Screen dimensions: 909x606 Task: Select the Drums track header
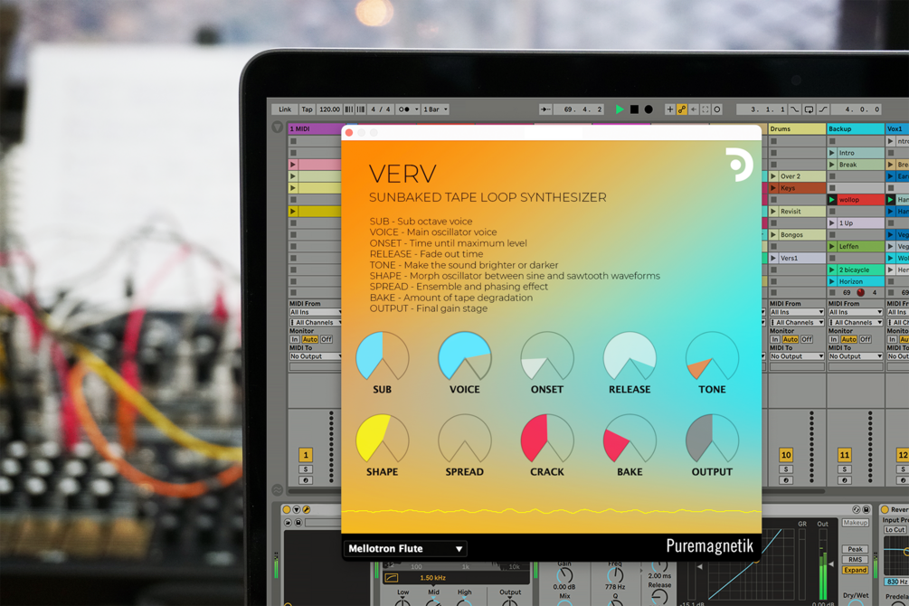(x=797, y=128)
